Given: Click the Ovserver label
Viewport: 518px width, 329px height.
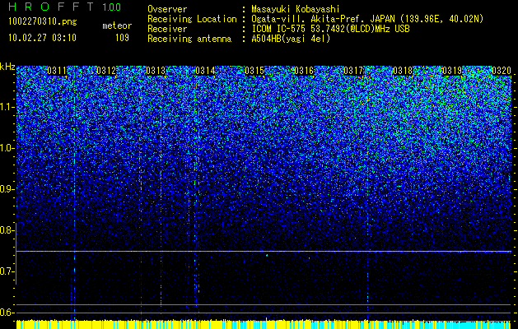Looking at the screenshot, I should 167,9.
